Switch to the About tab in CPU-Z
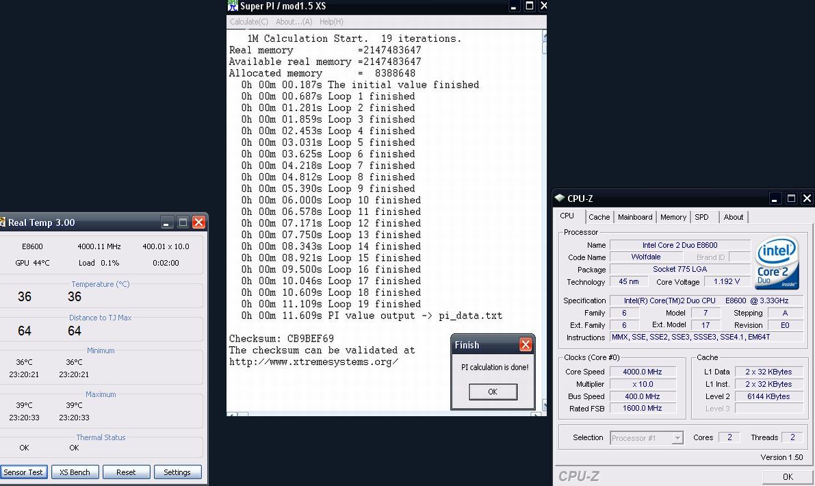 pyautogui.click(x=734, y=217)
